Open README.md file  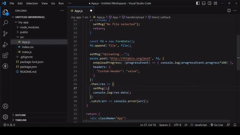coord(28,72)
